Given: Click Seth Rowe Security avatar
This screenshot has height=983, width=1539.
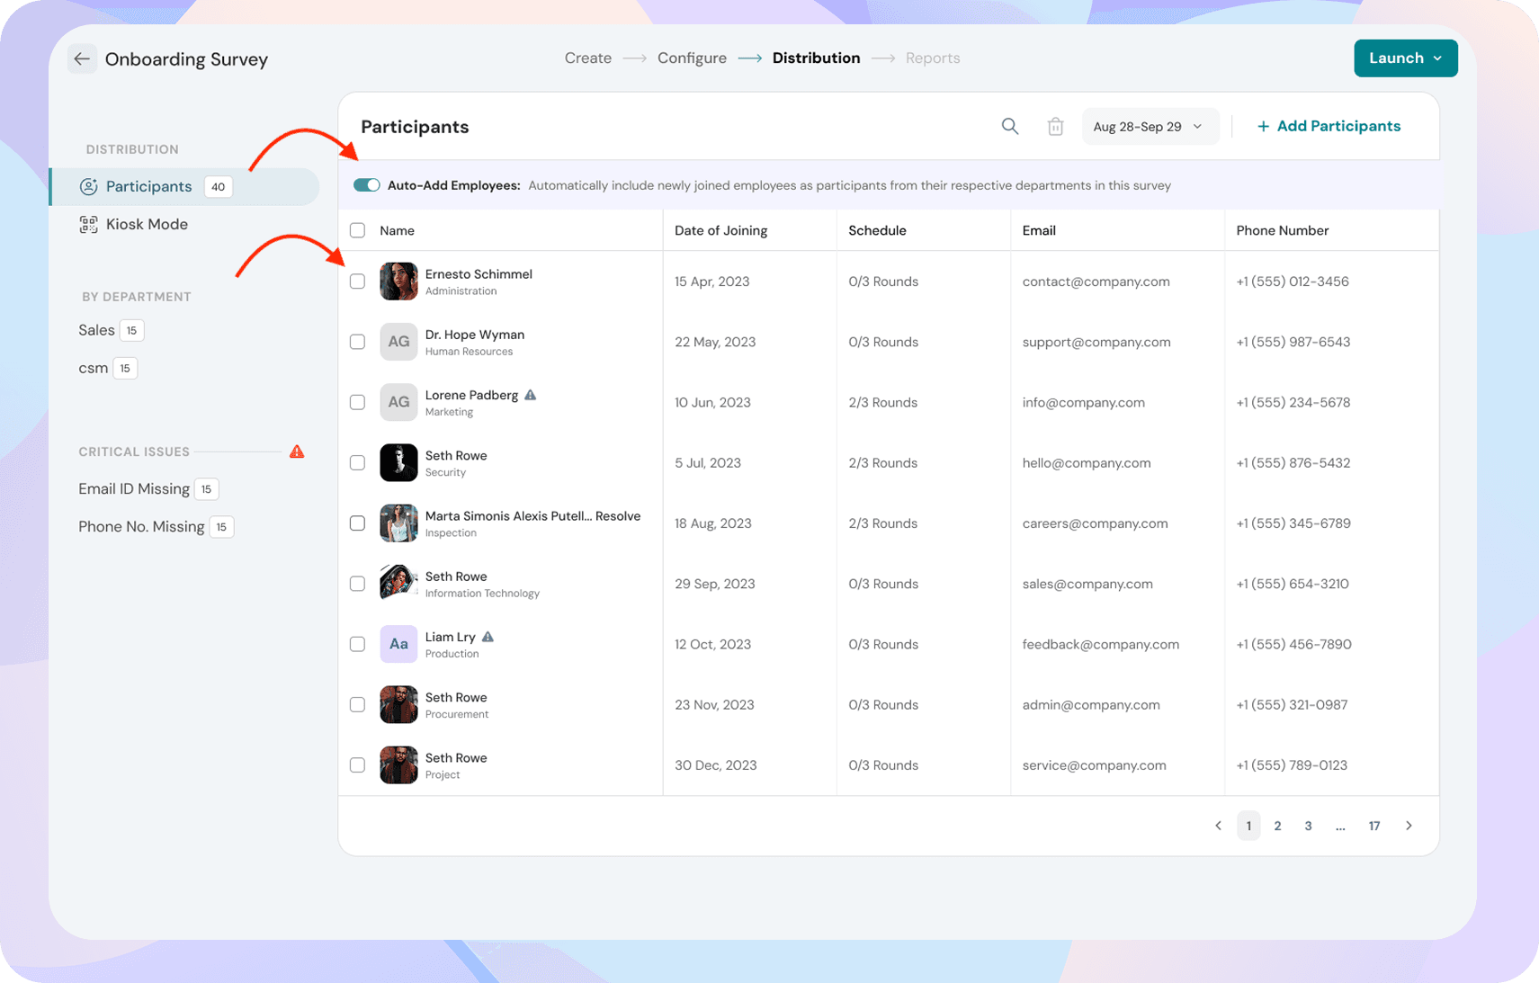Looking at the screenshot, I should pos(398,462).
